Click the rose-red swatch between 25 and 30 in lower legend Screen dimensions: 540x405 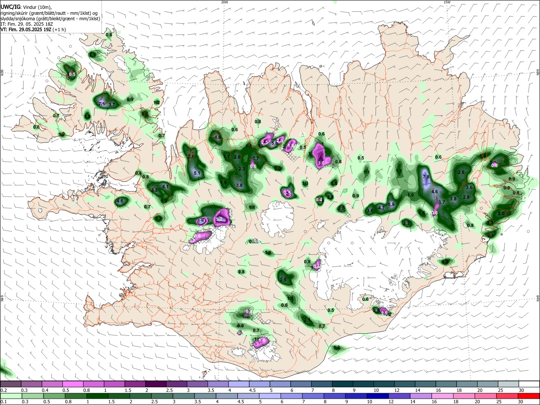coord(508,396)
